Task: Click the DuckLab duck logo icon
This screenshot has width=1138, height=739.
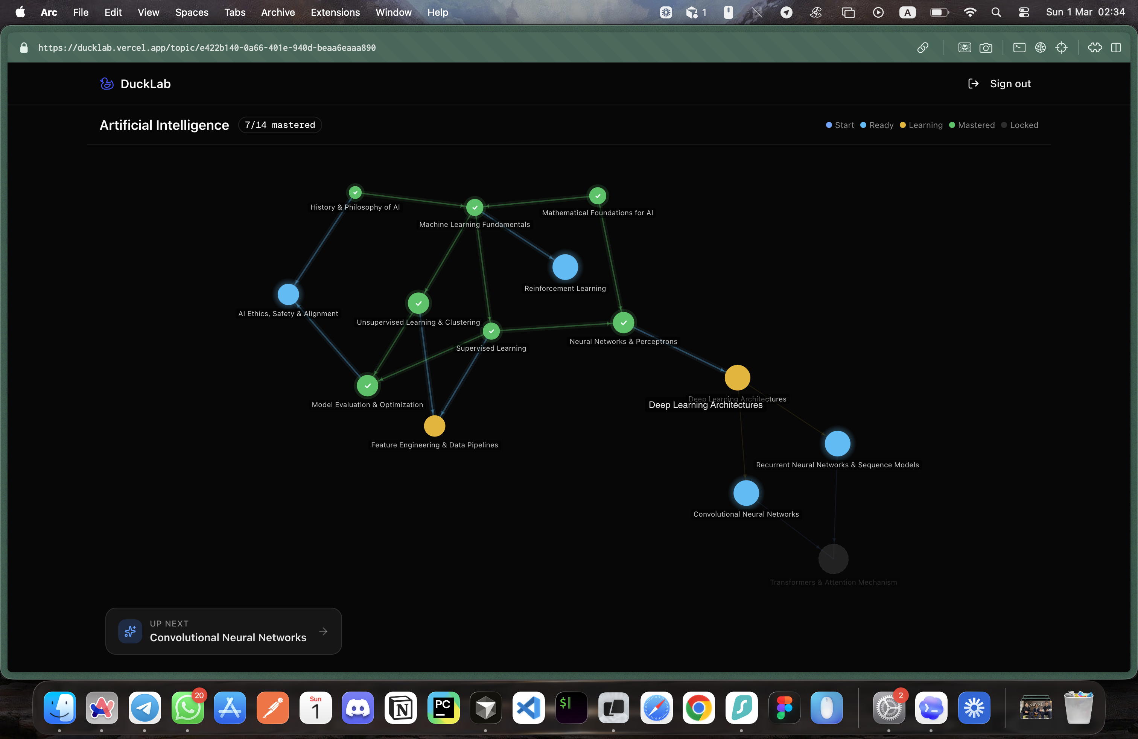Action: 106,84
